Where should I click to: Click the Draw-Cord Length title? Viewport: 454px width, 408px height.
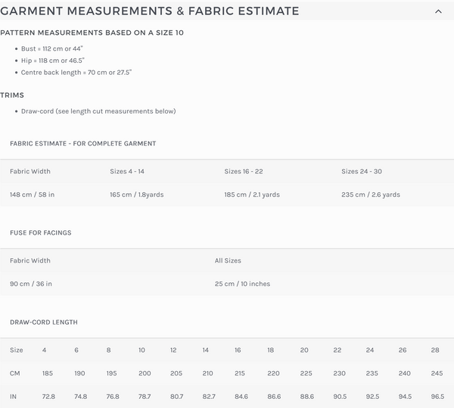(x=44, y=322)
